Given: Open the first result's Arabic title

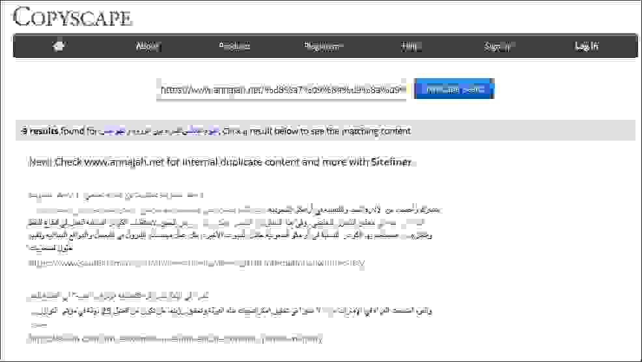Looking at the screenshot, I should coord(116,195).
